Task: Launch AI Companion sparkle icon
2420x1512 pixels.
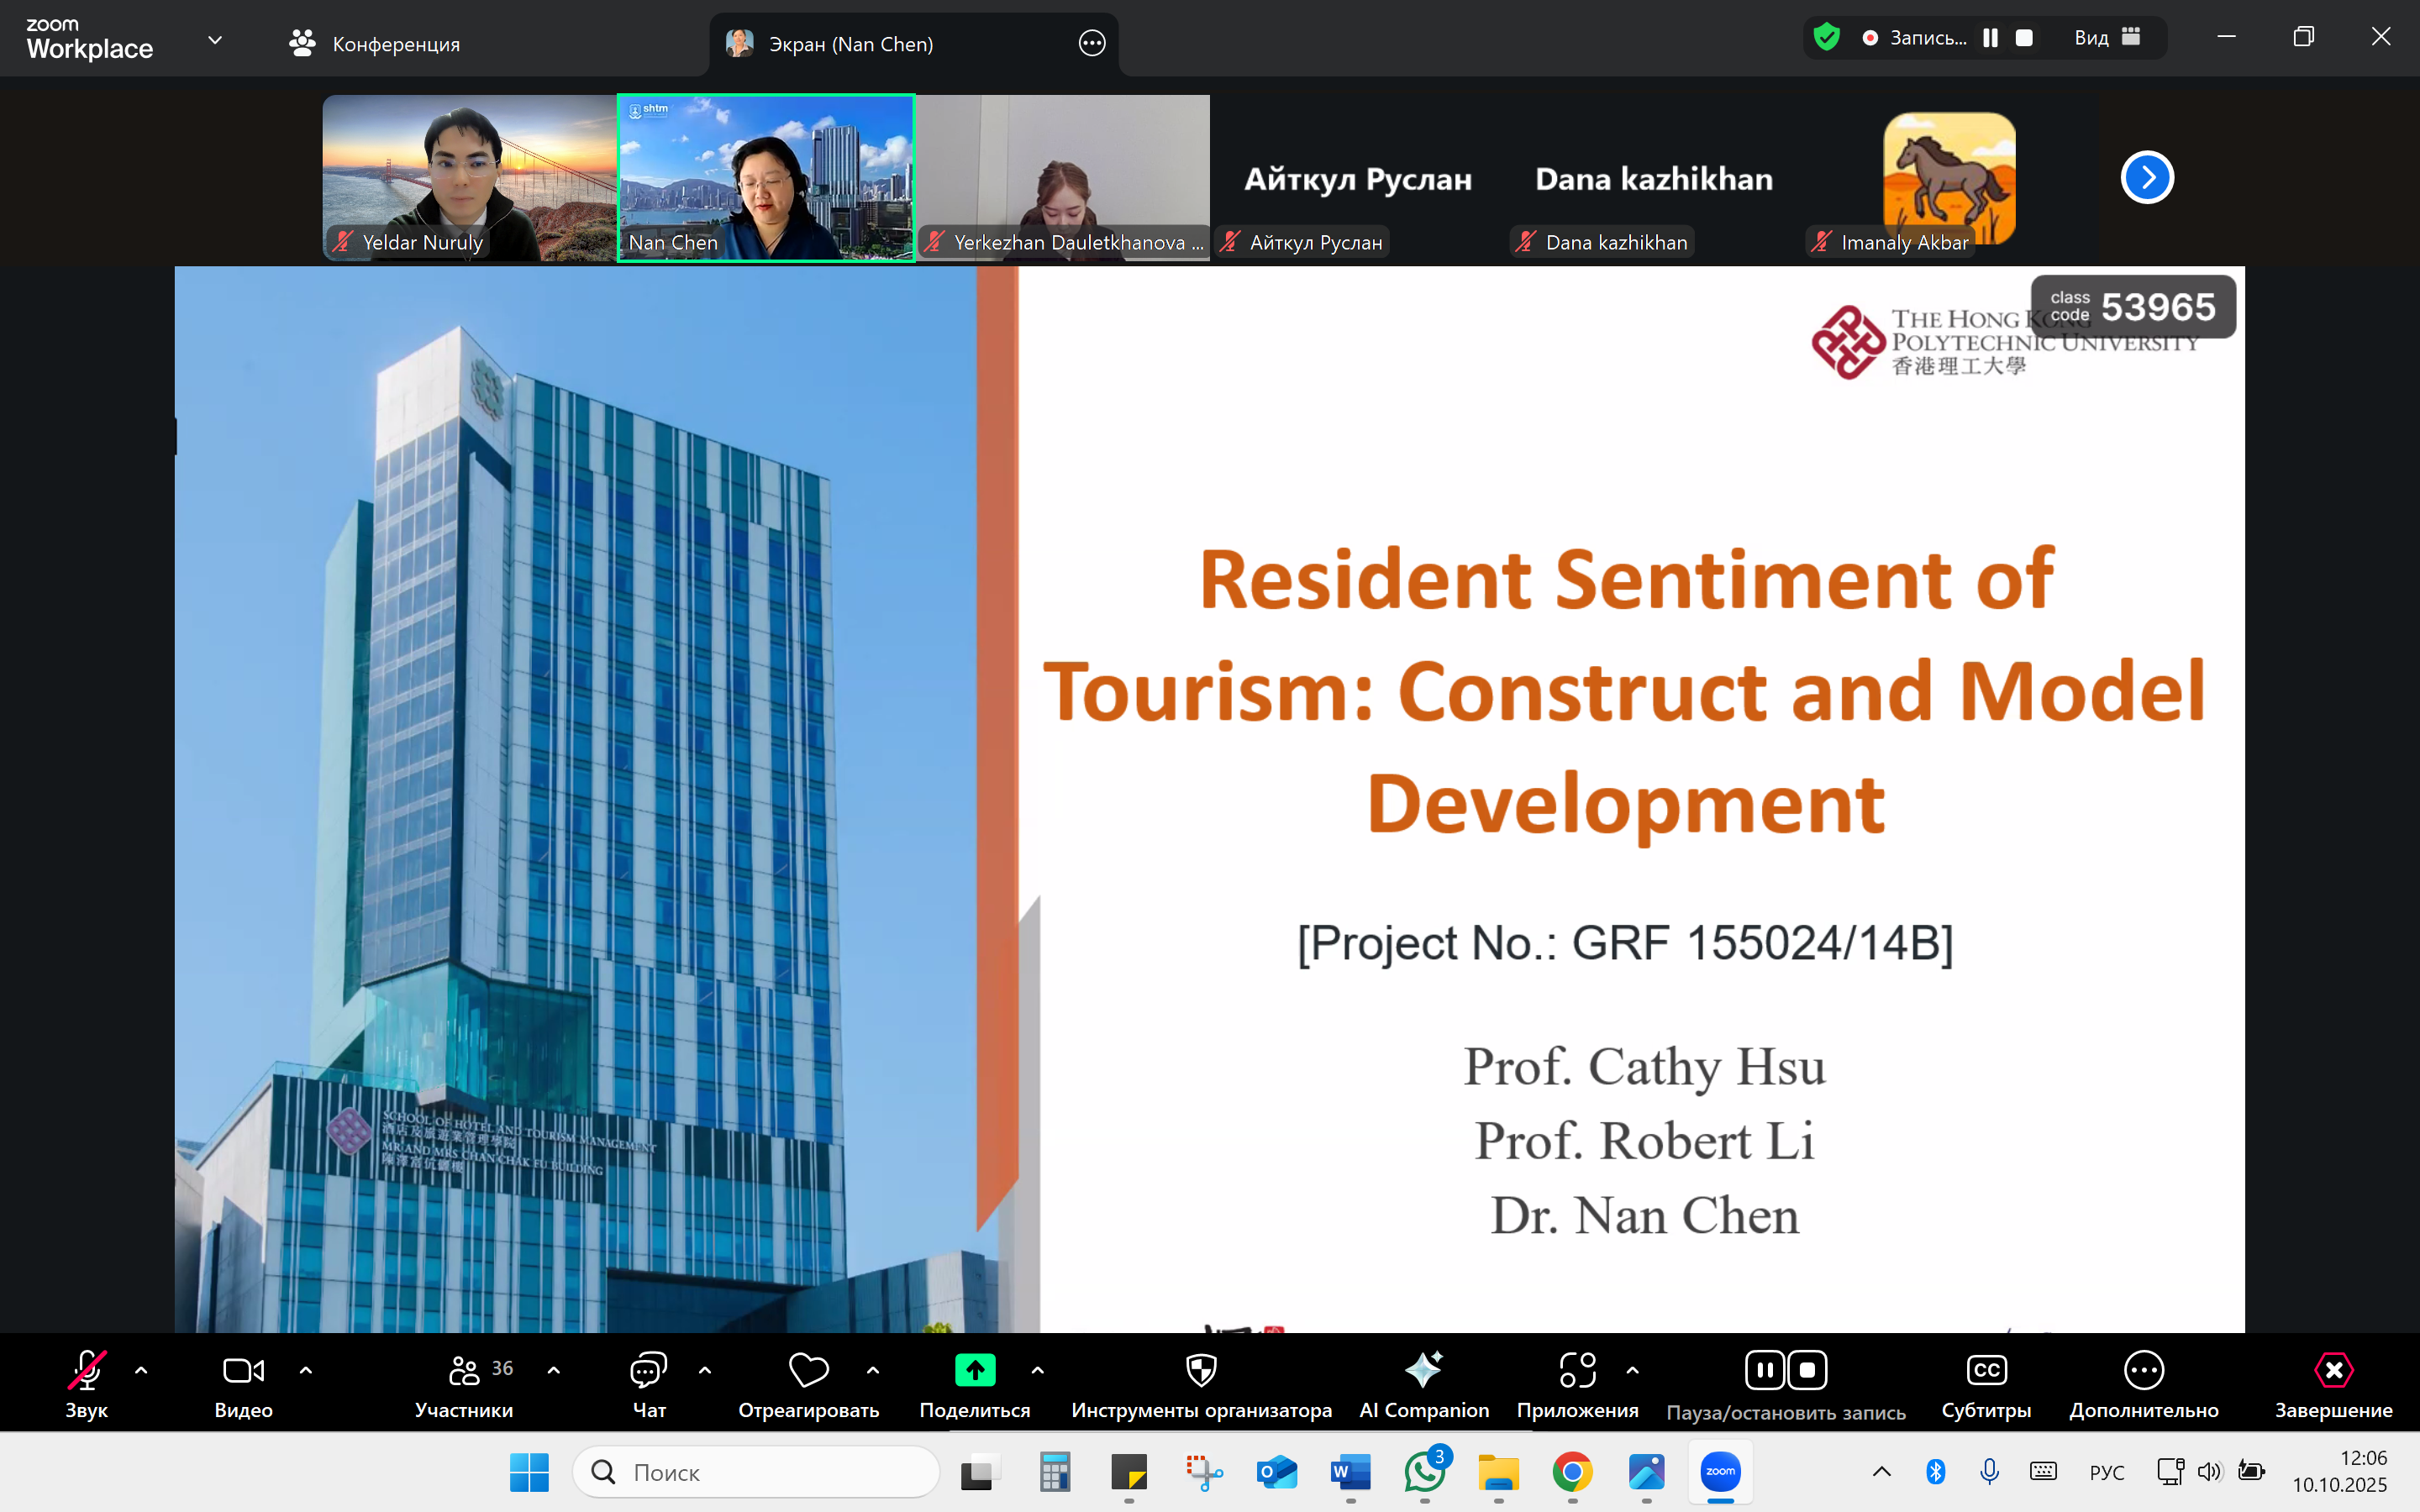Action: [x=1423, y=1370]
